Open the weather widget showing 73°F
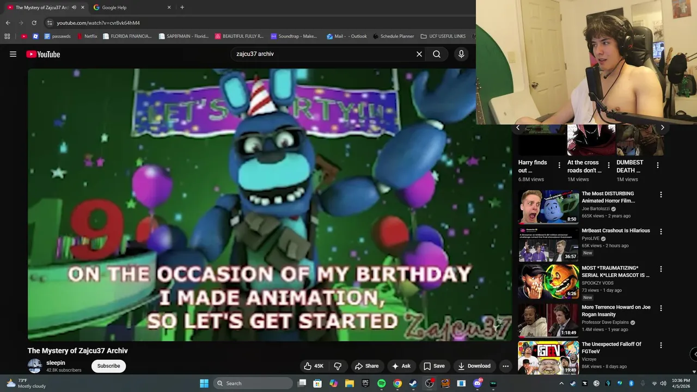The image size is (697, 392). [x=26, y=383]
